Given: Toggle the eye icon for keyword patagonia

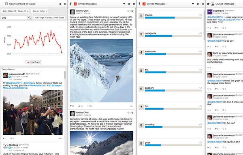Looking at the screenshot, I should point(200,33).
